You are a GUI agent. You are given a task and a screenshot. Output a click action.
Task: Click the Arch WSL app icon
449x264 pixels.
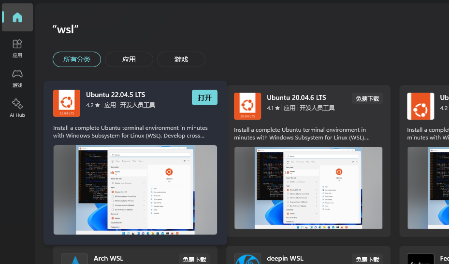[74, 259]
